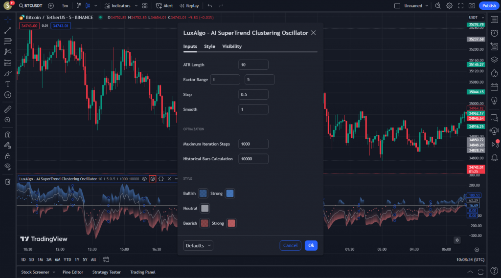This screenshot has width=501, height=278.
Task: Close the indicator settings dialog
Action: pyautogui.click(x=314, y=33)
